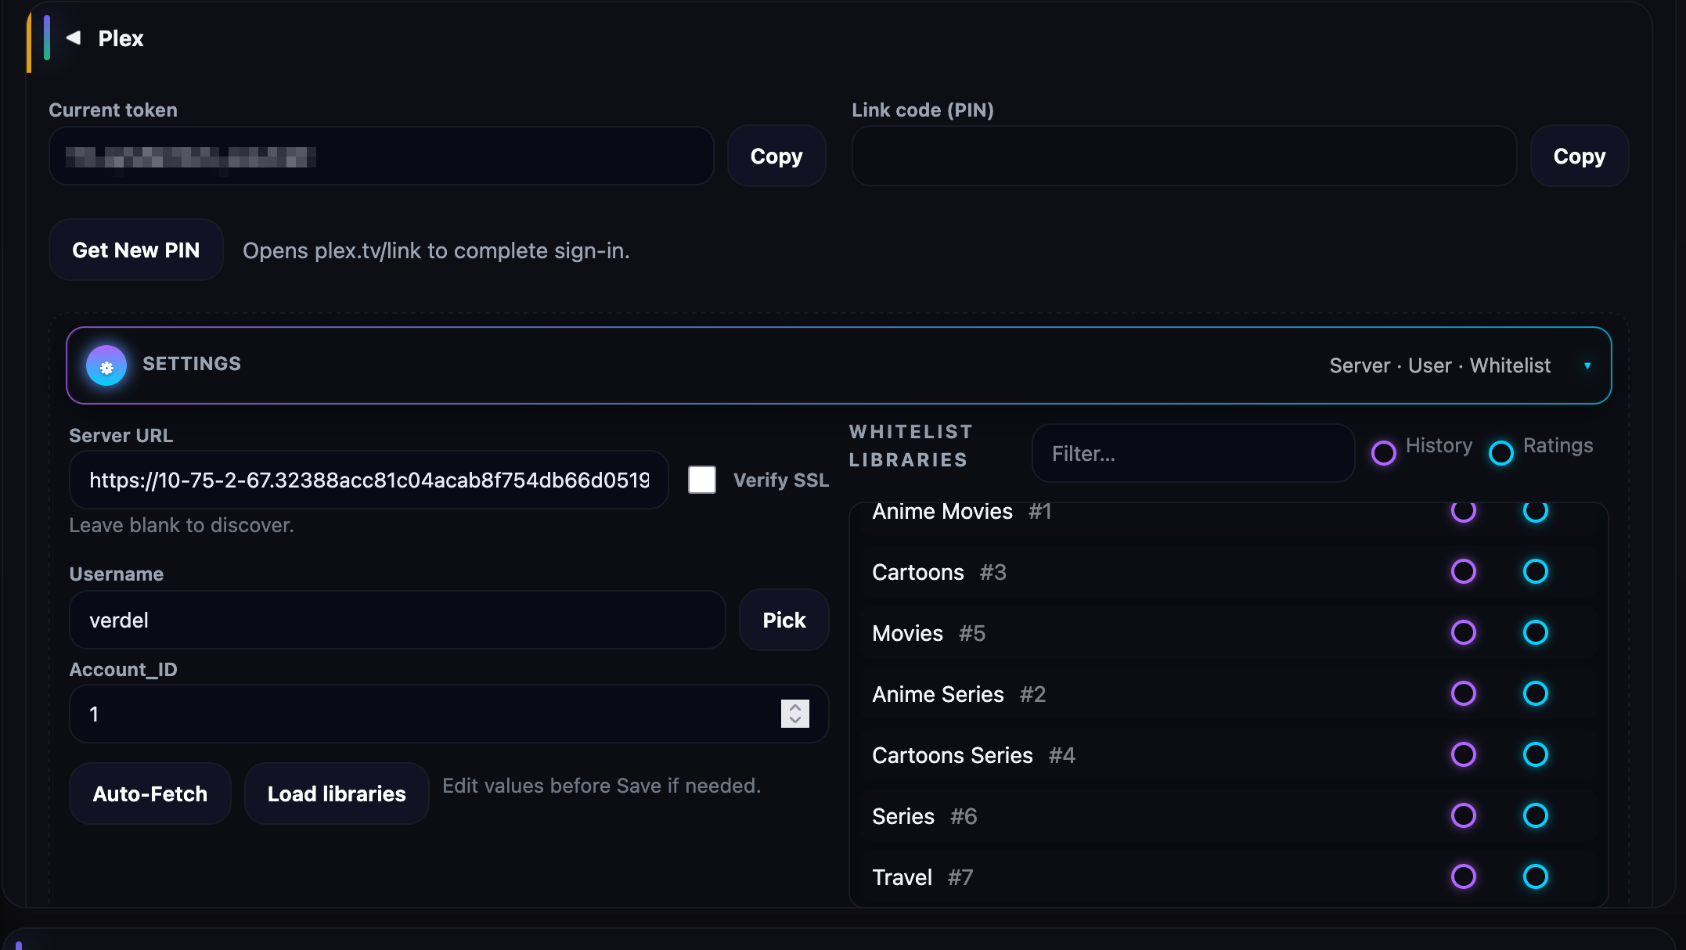The width and height of the screenshot is (1686, 950).
Task: Click the Server URL text field
Action: pos(369,480)
